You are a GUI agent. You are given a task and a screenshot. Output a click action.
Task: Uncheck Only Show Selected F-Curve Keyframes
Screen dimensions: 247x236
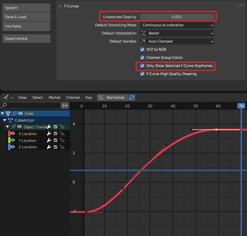pos(142,66)
